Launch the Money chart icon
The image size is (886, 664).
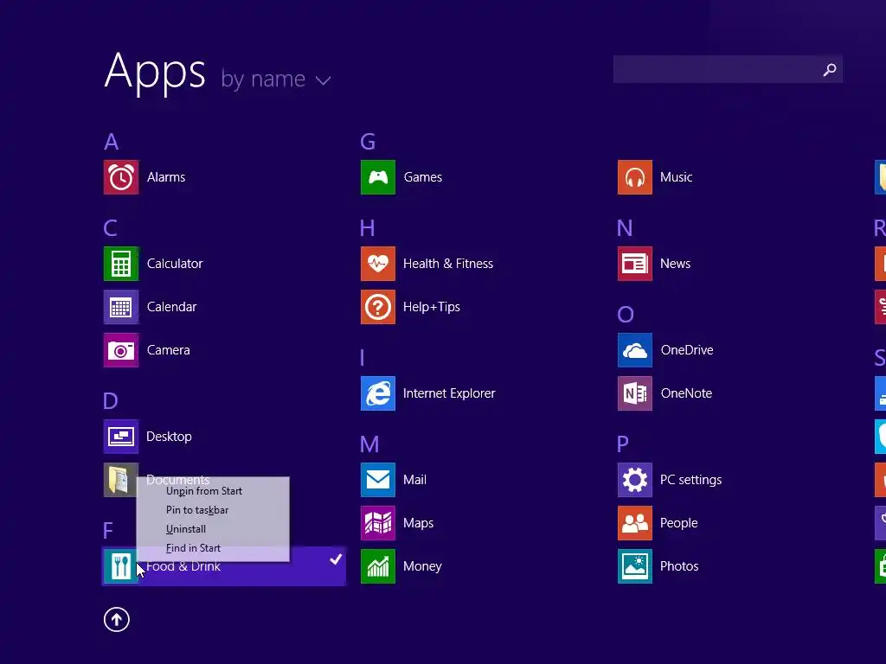tap(378, 566)
